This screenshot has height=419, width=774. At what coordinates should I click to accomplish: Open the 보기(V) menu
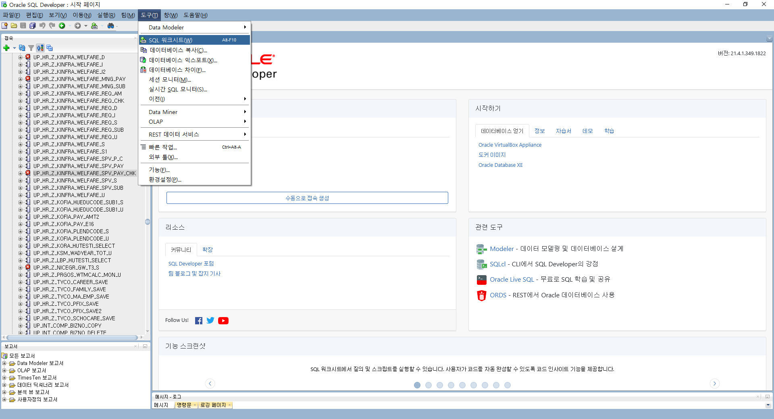[58, 15]
